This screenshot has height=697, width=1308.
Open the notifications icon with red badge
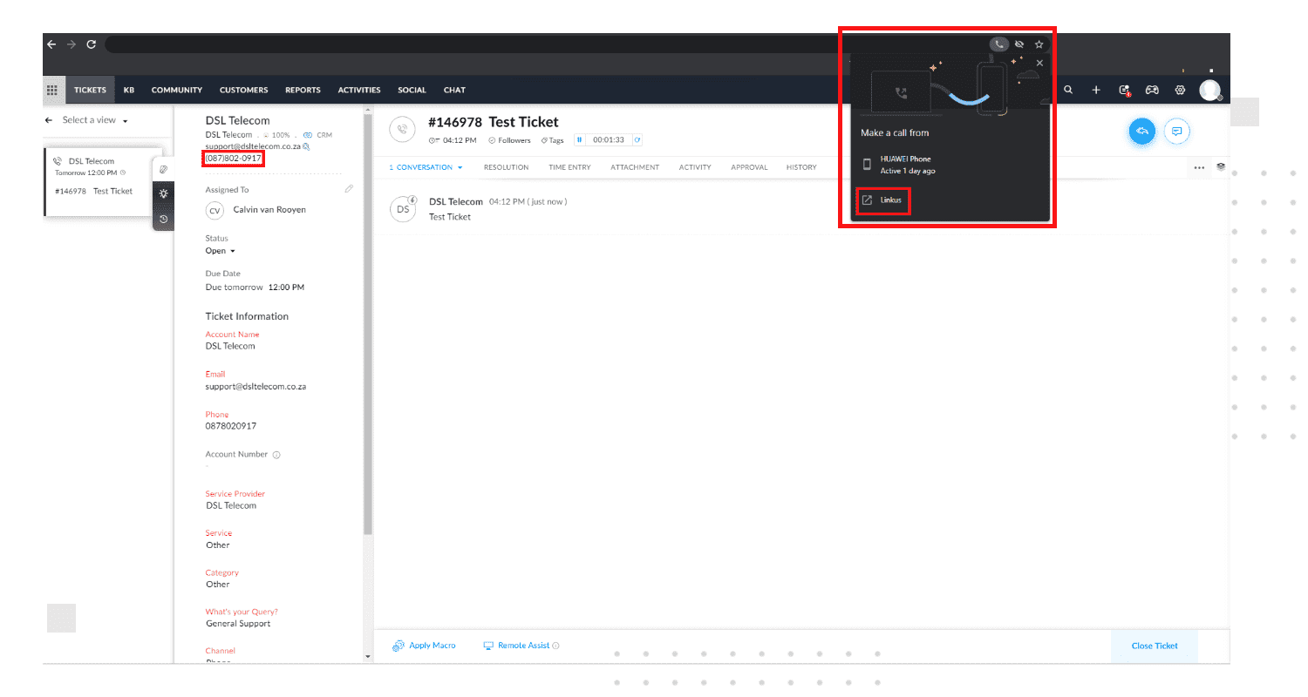1124,90
